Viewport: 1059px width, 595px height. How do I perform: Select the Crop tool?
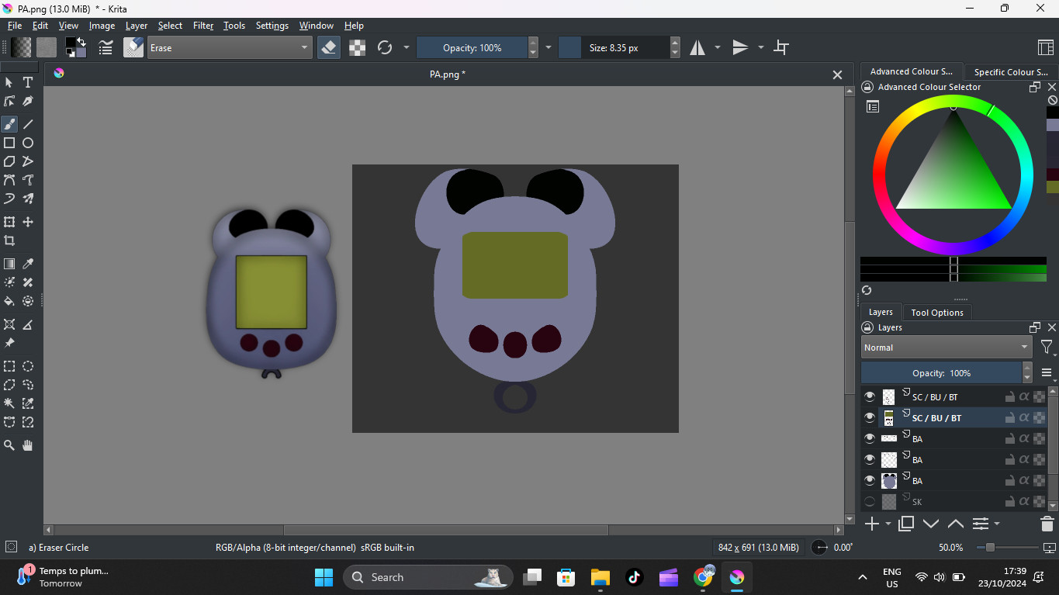[9, 240]
